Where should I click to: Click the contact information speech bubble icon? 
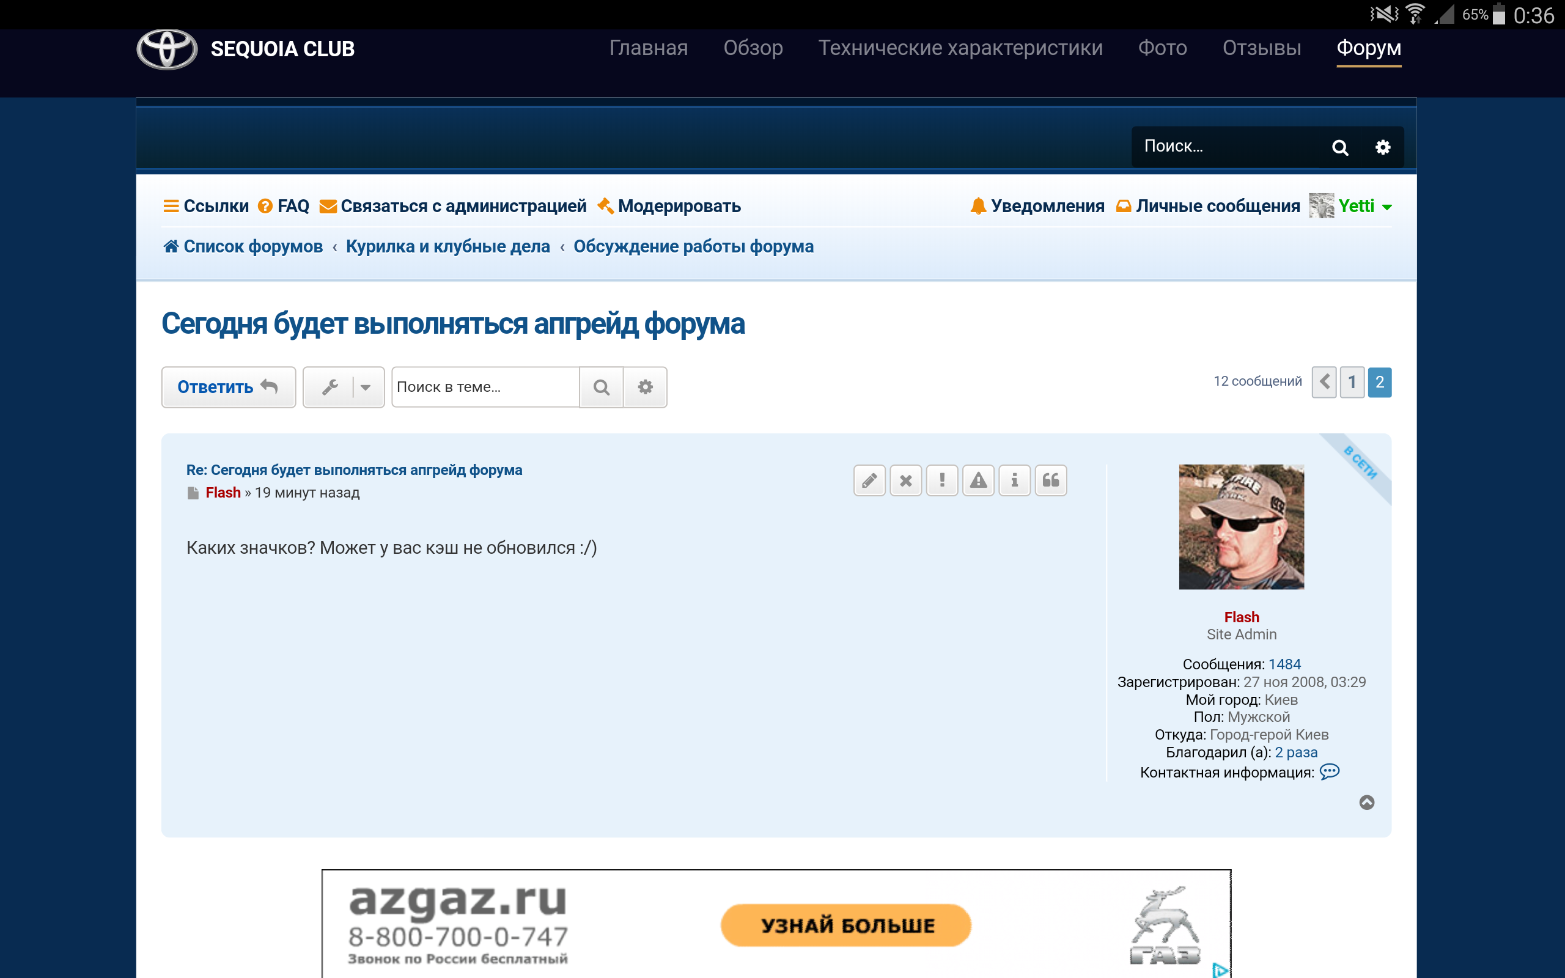tap(1329, 771)
